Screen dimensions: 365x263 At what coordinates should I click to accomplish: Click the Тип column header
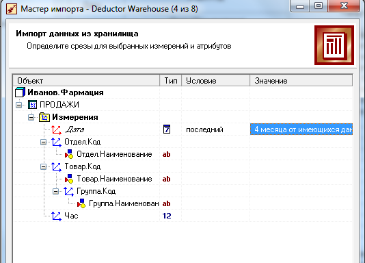(171, 81)
